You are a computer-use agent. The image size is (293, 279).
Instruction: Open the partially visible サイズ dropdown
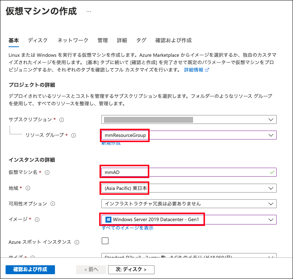(189, 256)
